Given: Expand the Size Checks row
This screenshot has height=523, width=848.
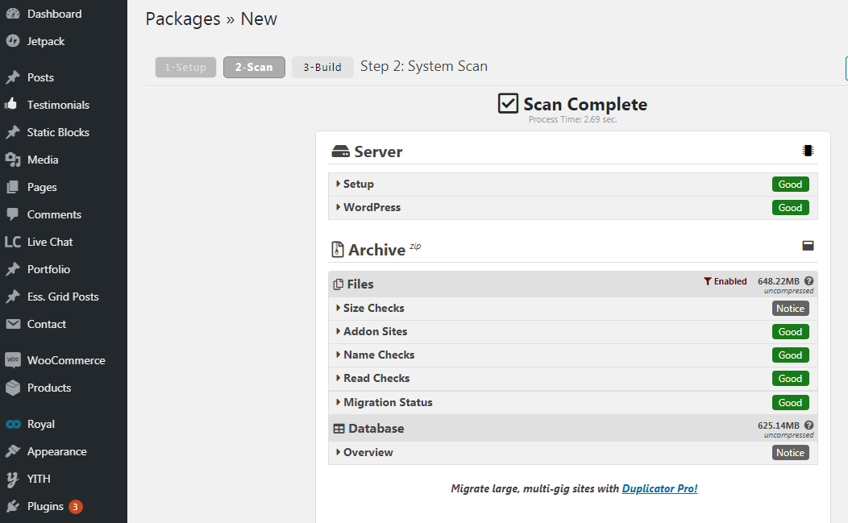Looking at the screenshot, I should click(373, 308).
